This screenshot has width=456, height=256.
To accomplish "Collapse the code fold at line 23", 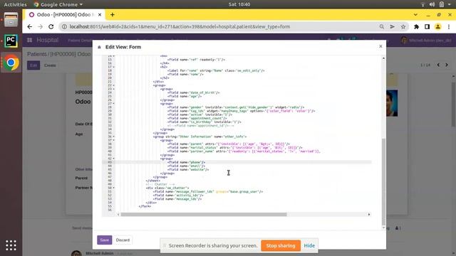I will point(114,89).
